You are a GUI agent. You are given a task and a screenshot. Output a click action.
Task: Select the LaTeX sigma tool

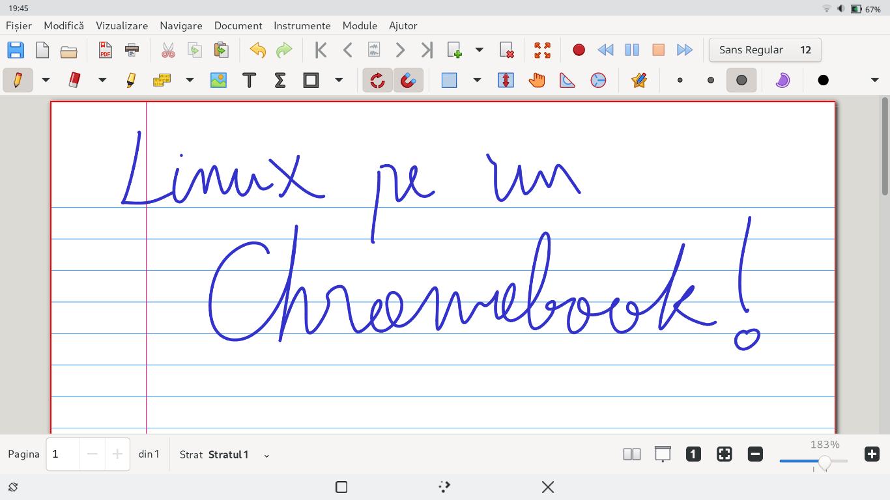click(x=280, y=80)
